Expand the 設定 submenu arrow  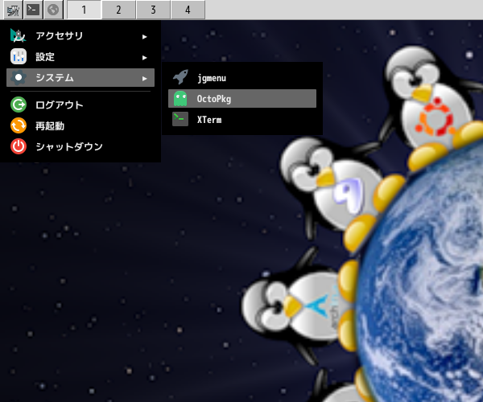[144, 58]
